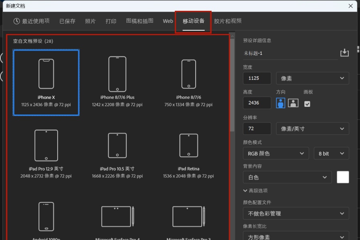360x240 pixels.
Task: Click the resolution field showing 72
Action: [257, 129]
